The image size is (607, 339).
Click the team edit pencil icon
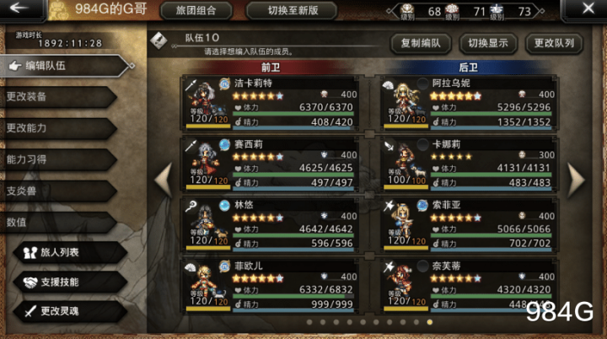pyautogui.click(x=158, y=40)
